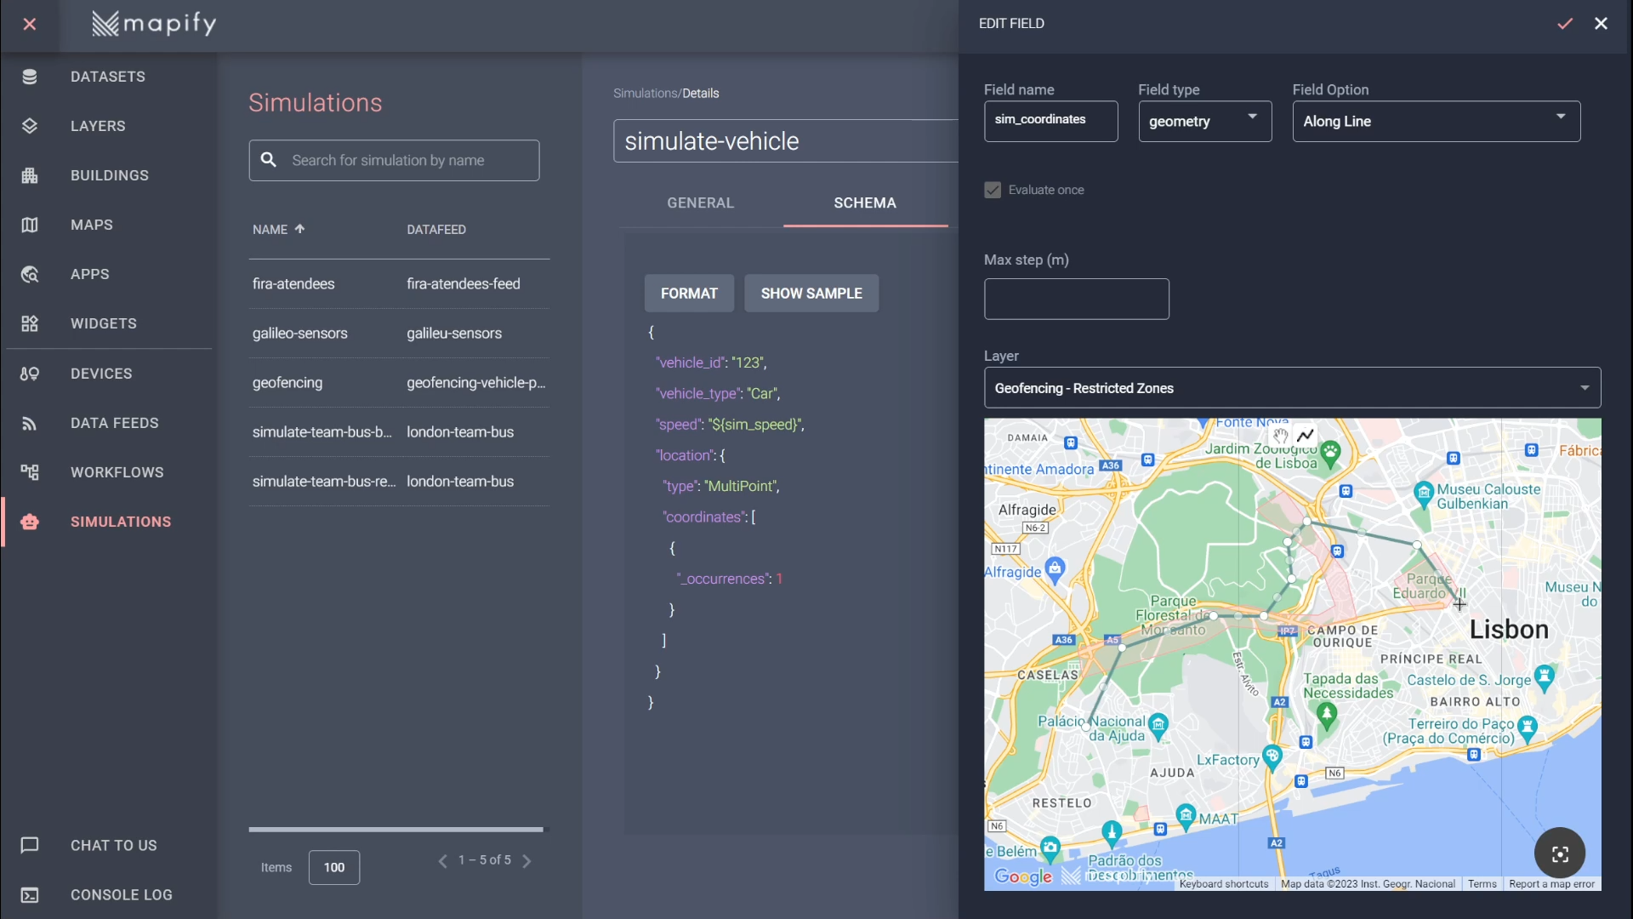The image size is (1633, 919).
Task: Click the Format button
Action: (x=689, y=294)
